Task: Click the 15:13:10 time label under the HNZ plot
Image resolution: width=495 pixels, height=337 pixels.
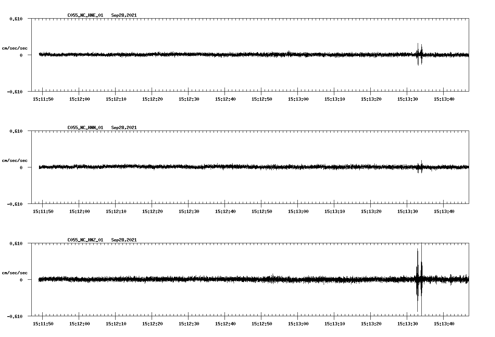Action: tap(335, 324)
